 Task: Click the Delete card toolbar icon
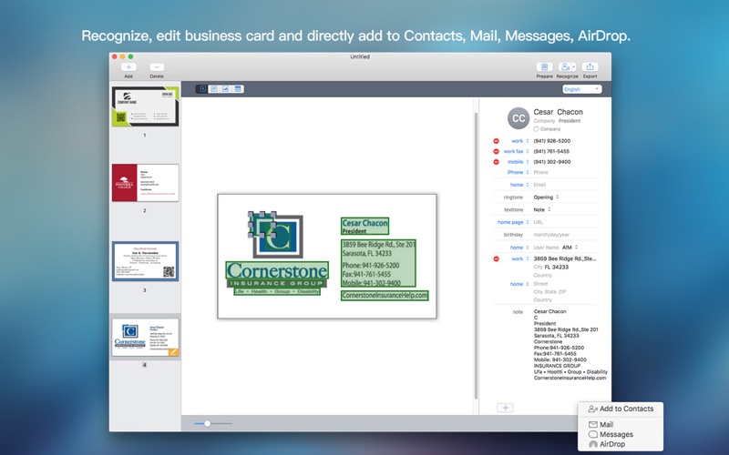[x=157, y=67]
